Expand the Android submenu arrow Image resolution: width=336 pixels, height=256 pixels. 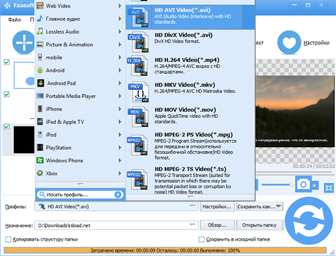tap(120, 70)
